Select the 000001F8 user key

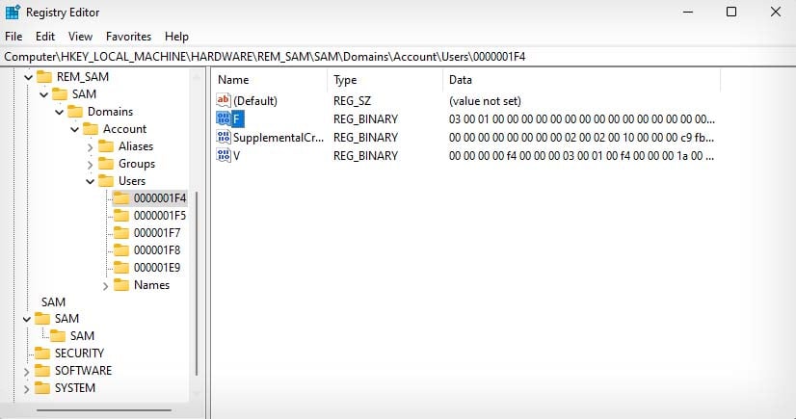[157, 250]
